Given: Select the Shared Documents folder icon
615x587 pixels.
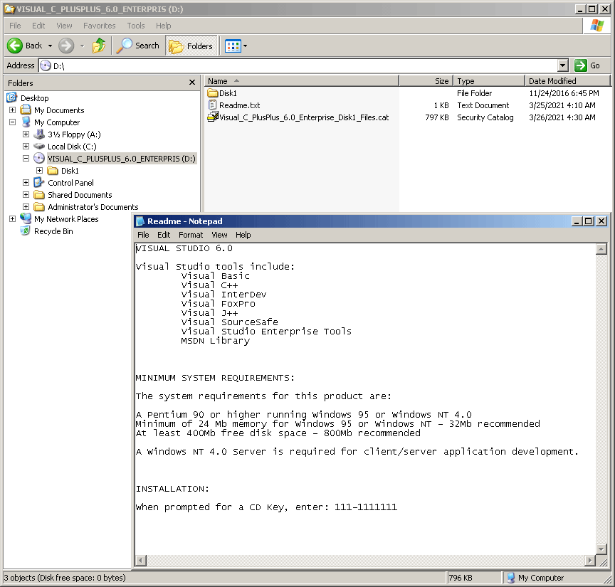Looking at the screenshot, I should click(39, 195).
